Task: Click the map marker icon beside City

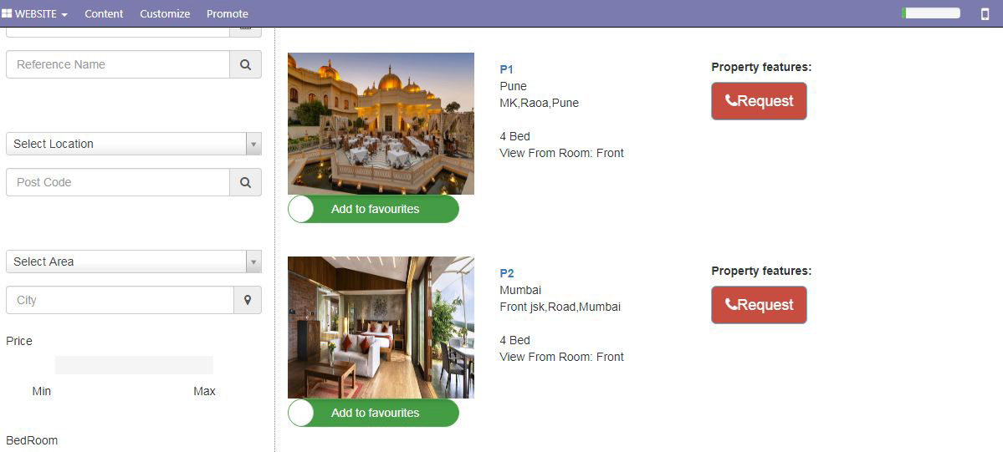Action: (x=248, y=300)
